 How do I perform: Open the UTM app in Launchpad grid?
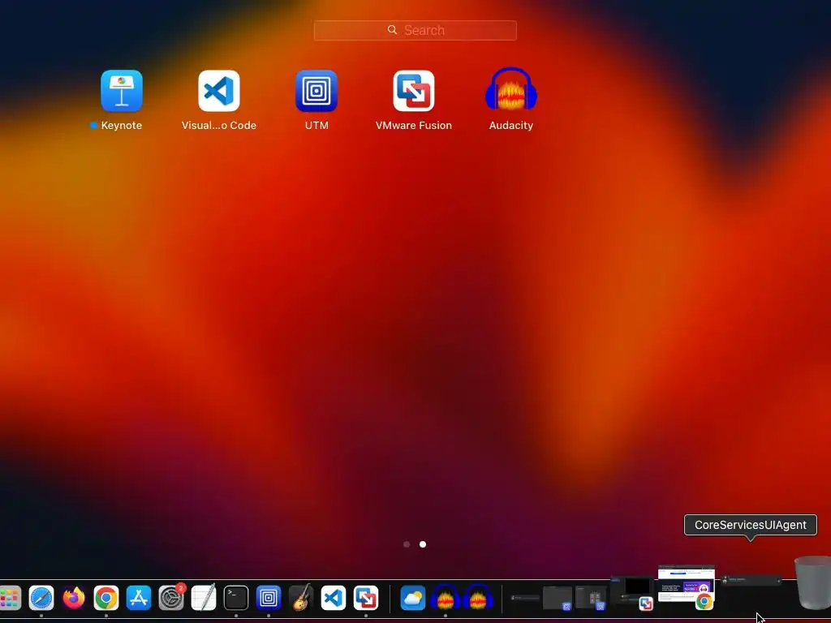(x=316, y=91)
